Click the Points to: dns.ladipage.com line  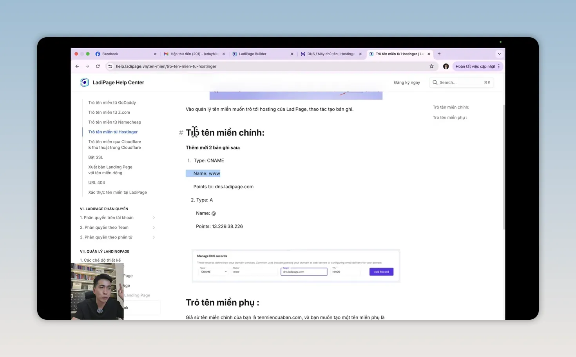pyautogui.click(x=223, y=187)
